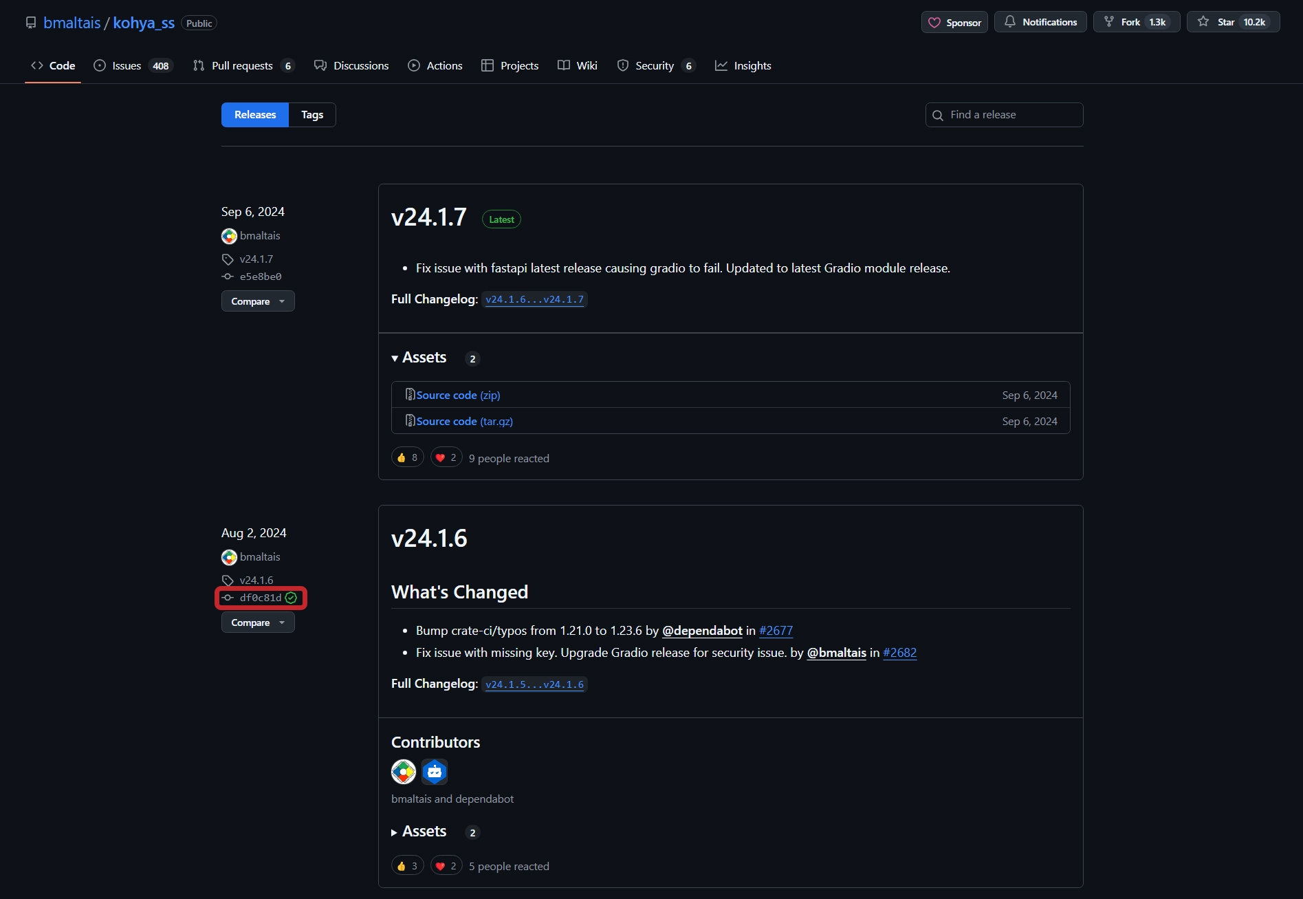Open pull request #2682 link
1303x899 pixels.
pos(899,653)
